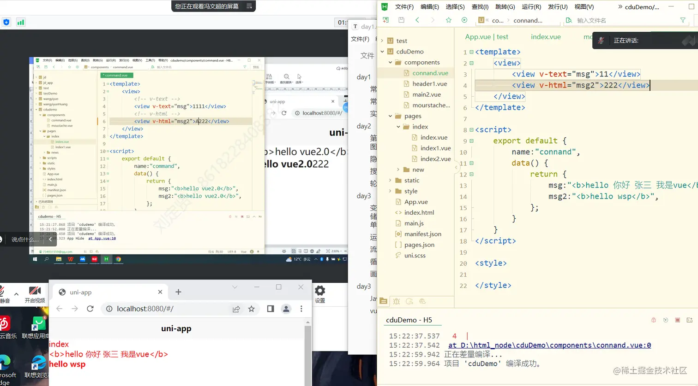Image resolution: width=698 pixels, height=386 pixels.
Task: Click the bookmark star in HBuilderX toolbar
Action: point(448,20)
